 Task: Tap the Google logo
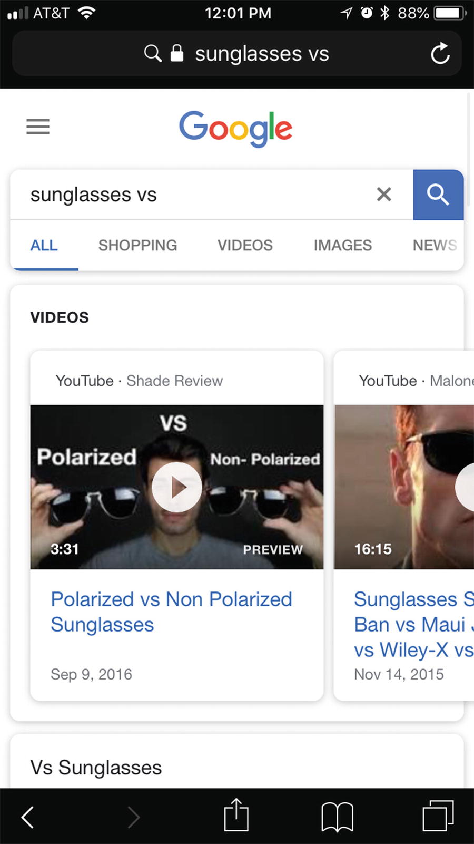point(235,128)
